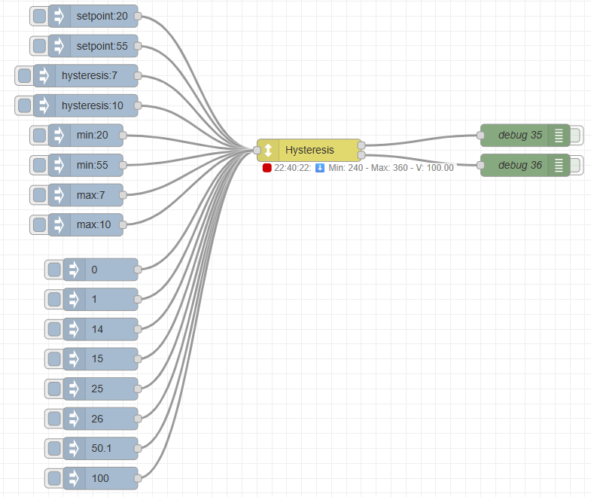Click the arrow icon on node 100
Image resolution: width=591 pixels, height=497 pixels.
click(x=75, y=478)
